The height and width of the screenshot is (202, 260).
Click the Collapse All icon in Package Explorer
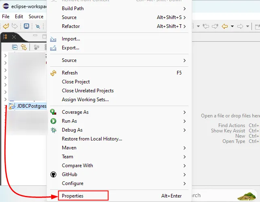(15, 47)
